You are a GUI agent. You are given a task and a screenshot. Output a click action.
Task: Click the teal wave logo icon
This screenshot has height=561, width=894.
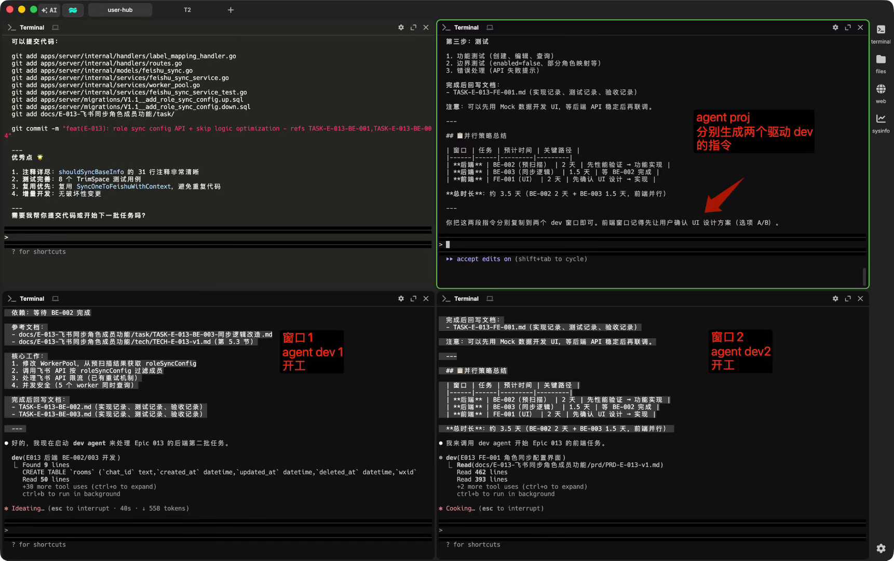click(73, 10)
